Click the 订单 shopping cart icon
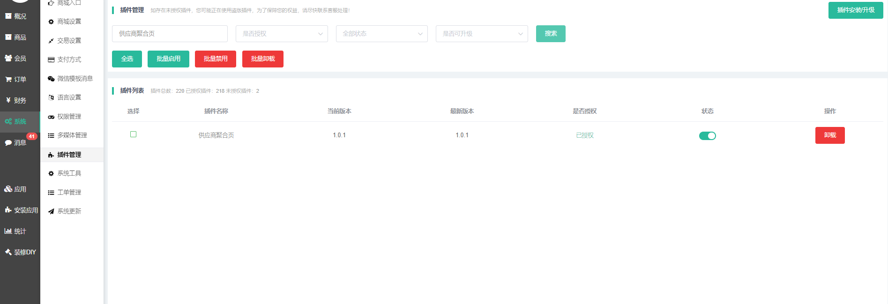This screenshot has width=888, height=304. tap(8, 79)
